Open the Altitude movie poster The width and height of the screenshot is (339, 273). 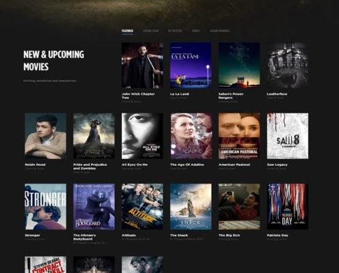[x=142, y=207]
